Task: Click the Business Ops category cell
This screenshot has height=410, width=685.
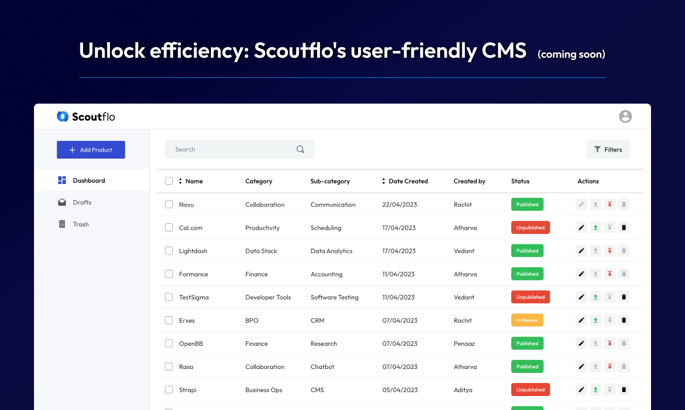Action: (x=264, y=390)
